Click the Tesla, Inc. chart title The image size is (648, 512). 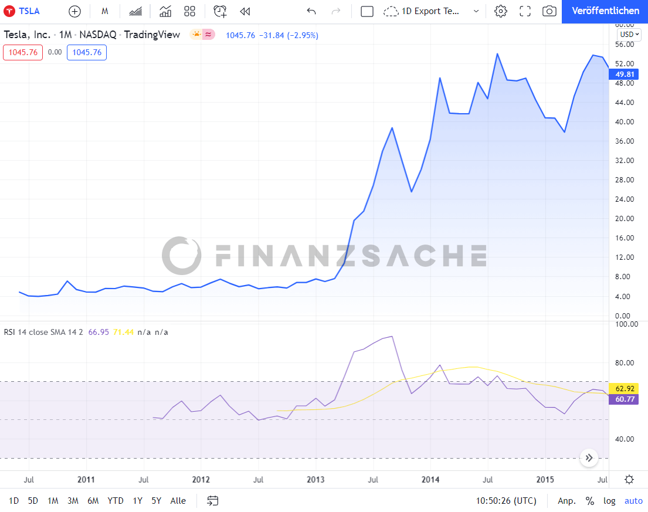pos(27,35)
